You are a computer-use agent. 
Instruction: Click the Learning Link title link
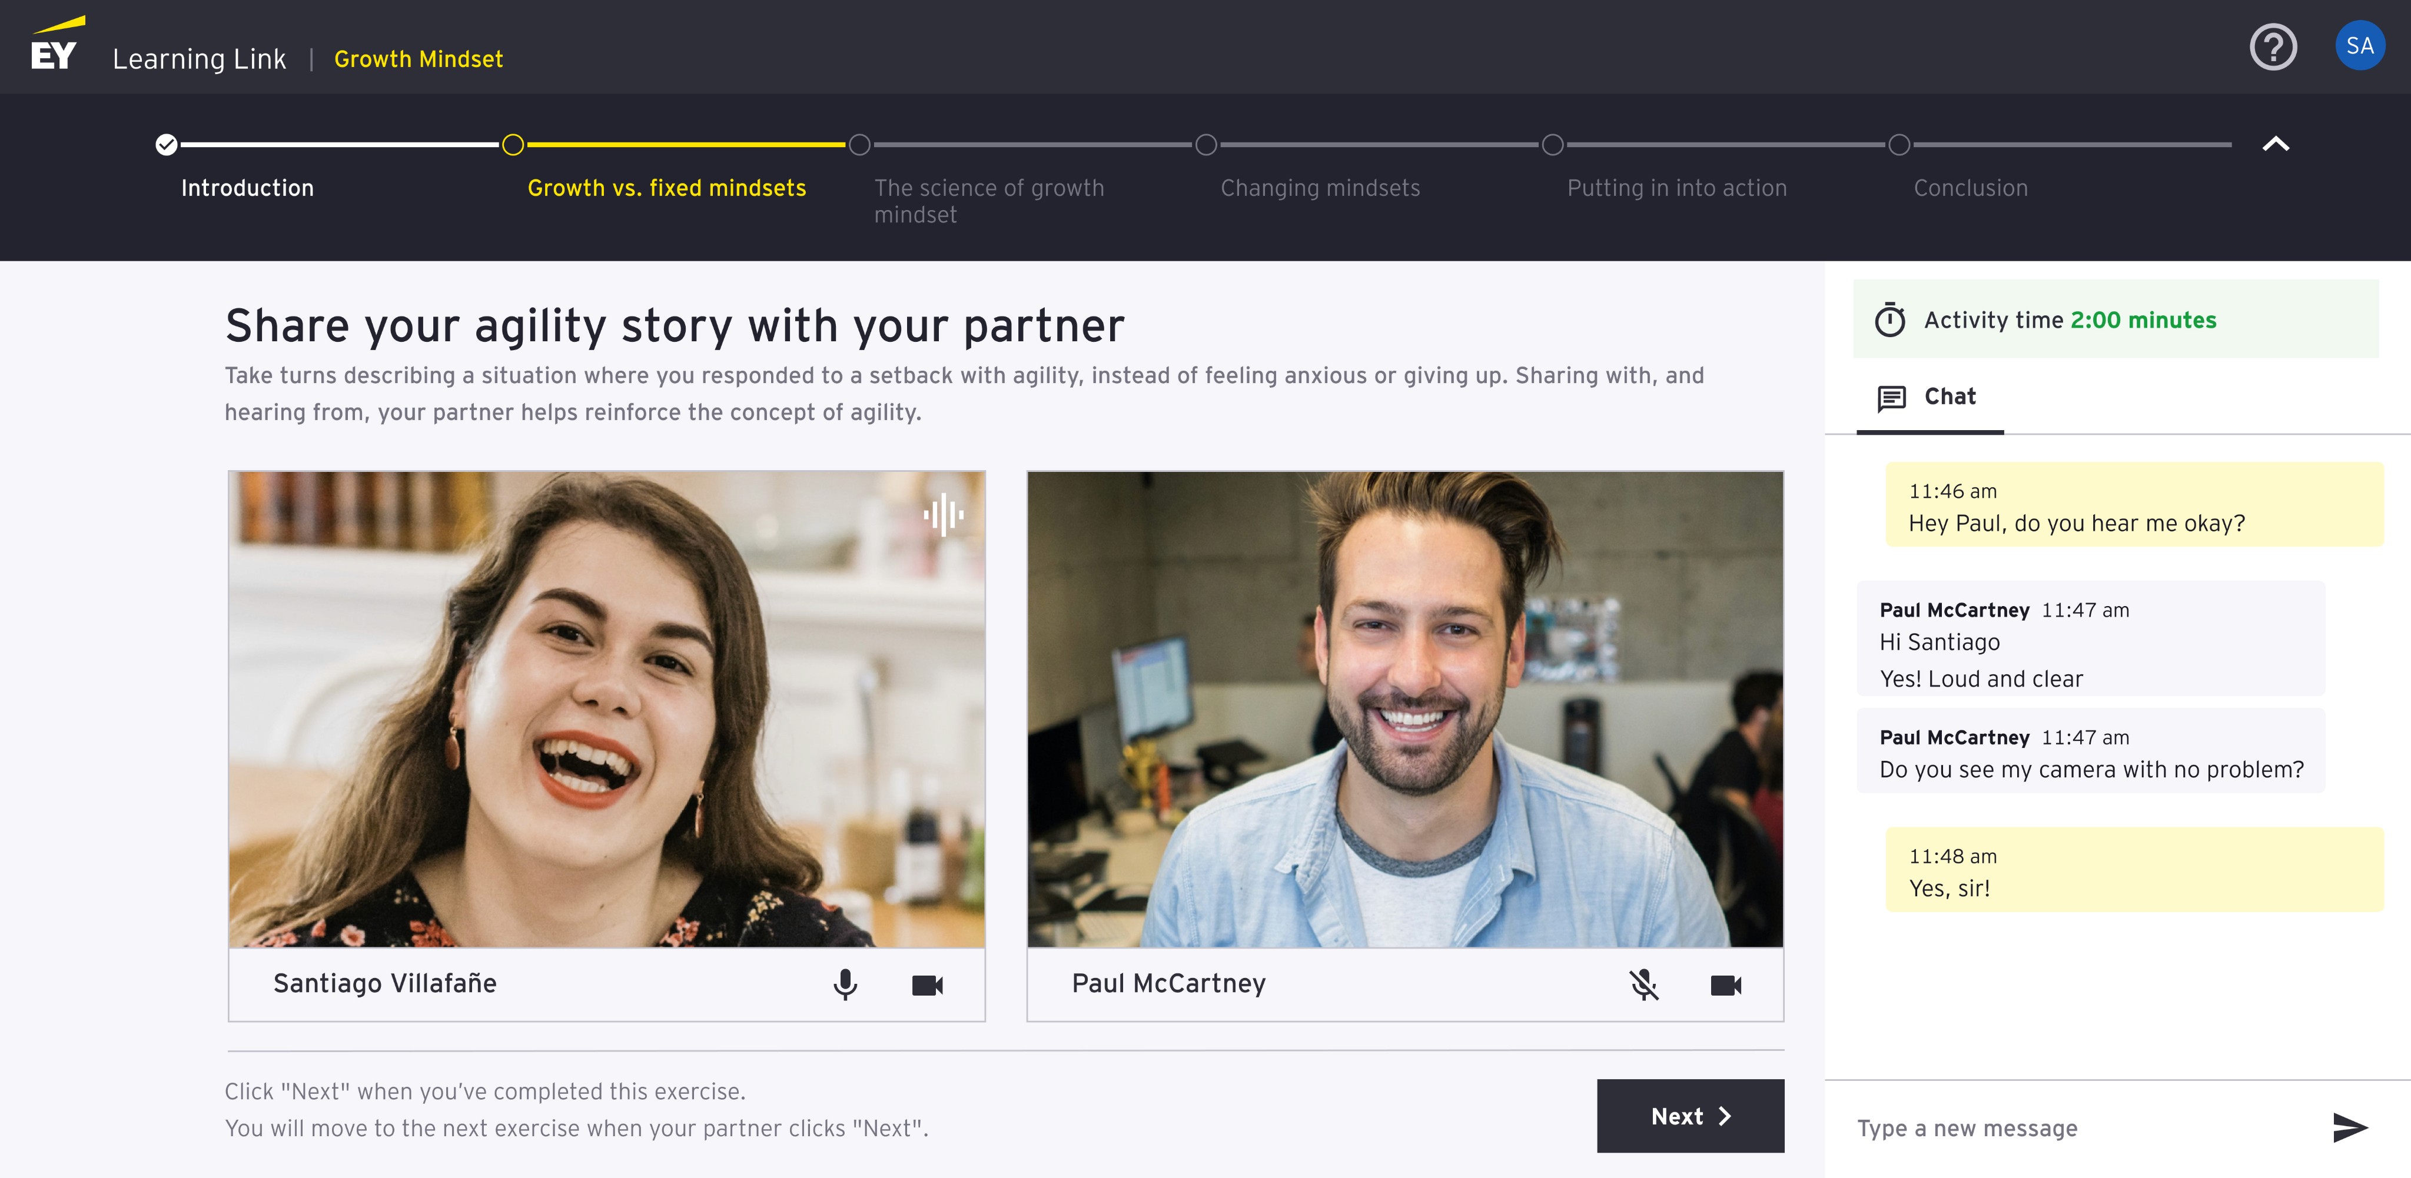click(200, 59)
